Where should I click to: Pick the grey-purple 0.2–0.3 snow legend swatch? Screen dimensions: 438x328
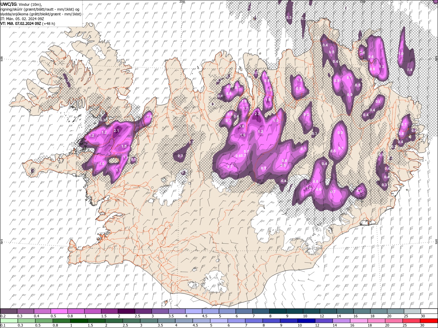9,311
